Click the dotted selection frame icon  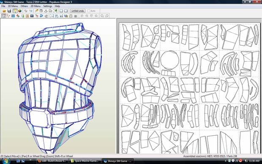(x=52, y=16)
